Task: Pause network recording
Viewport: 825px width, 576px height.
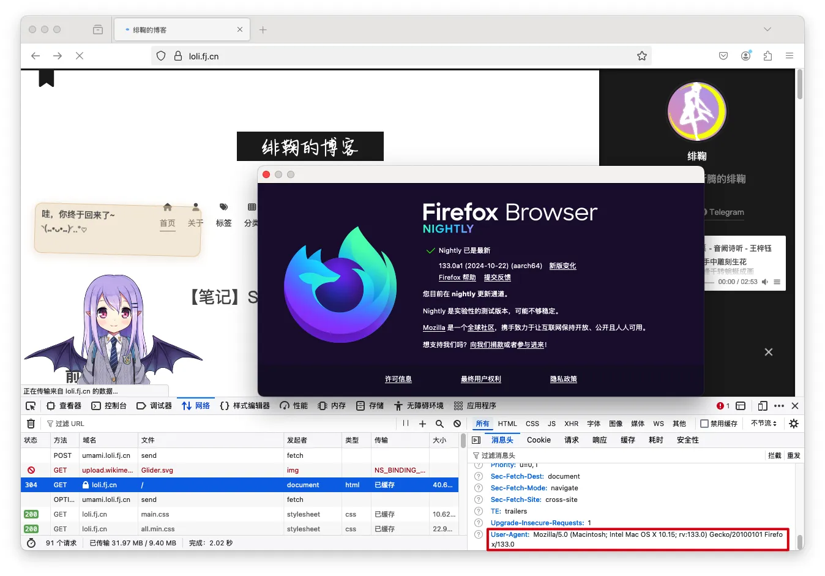Action: (406, 424)
